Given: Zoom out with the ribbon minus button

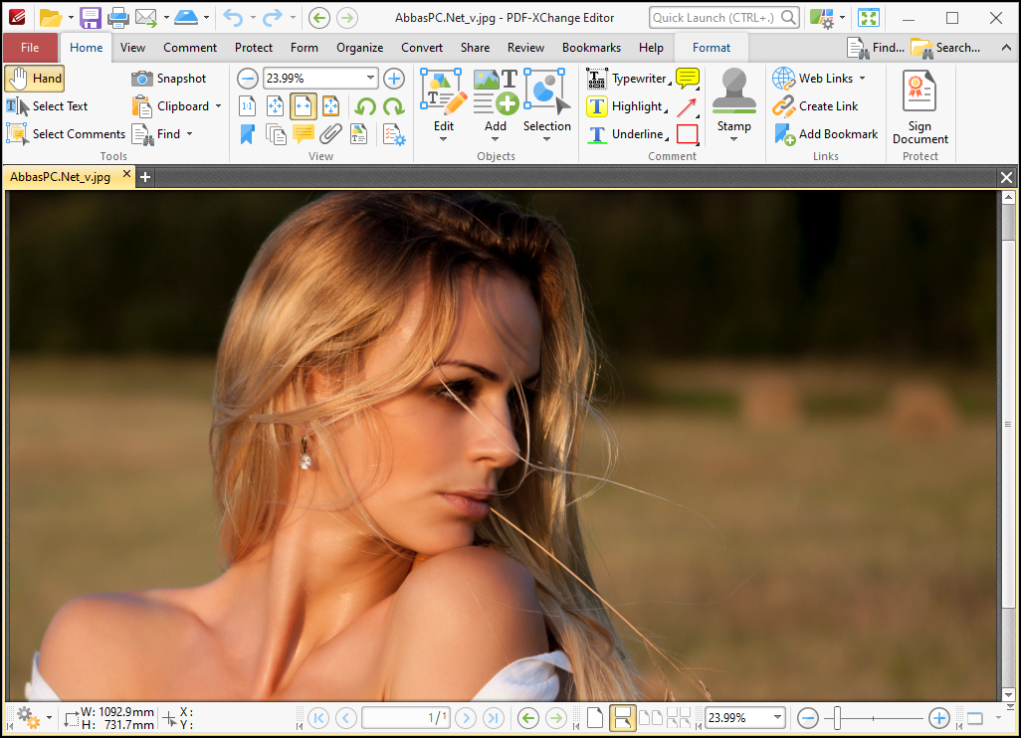Looking at the screenshot, I should tap(248, 79).
